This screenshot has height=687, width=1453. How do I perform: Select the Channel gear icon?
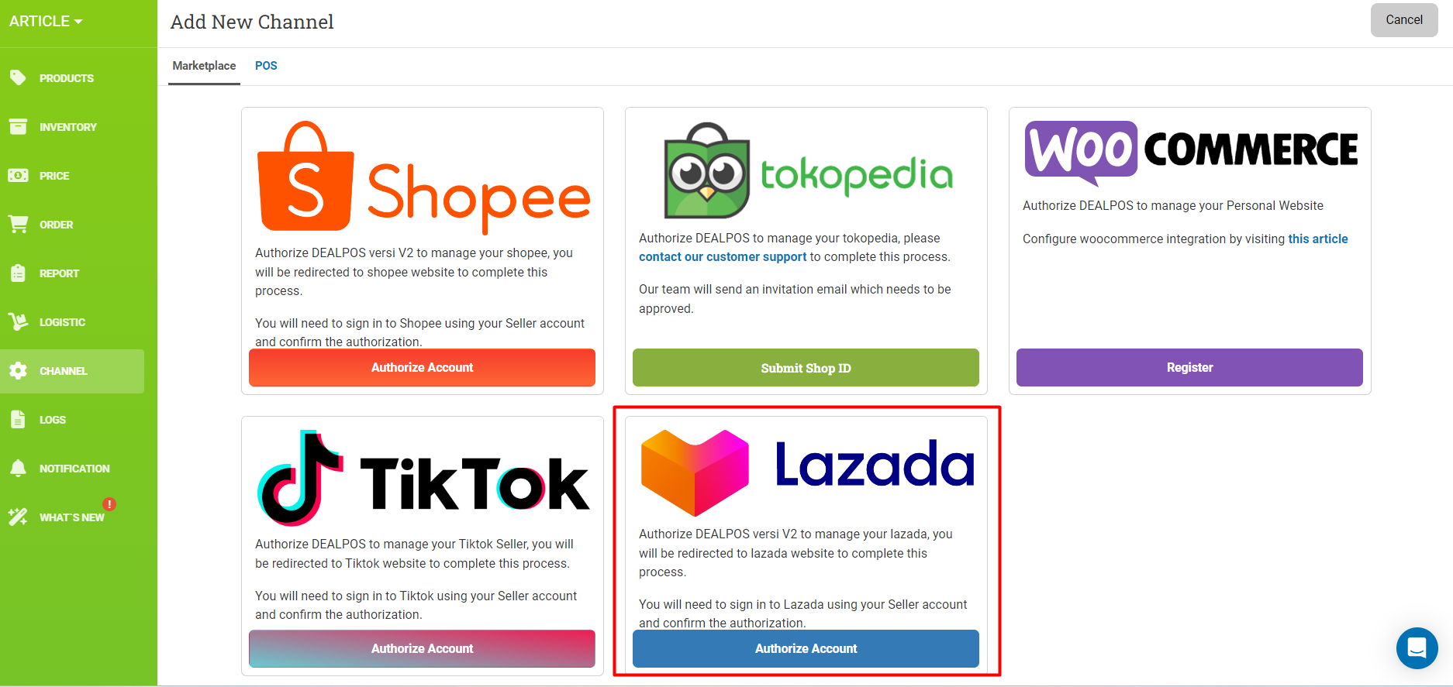pyautogui.click(x=18, y=370)
